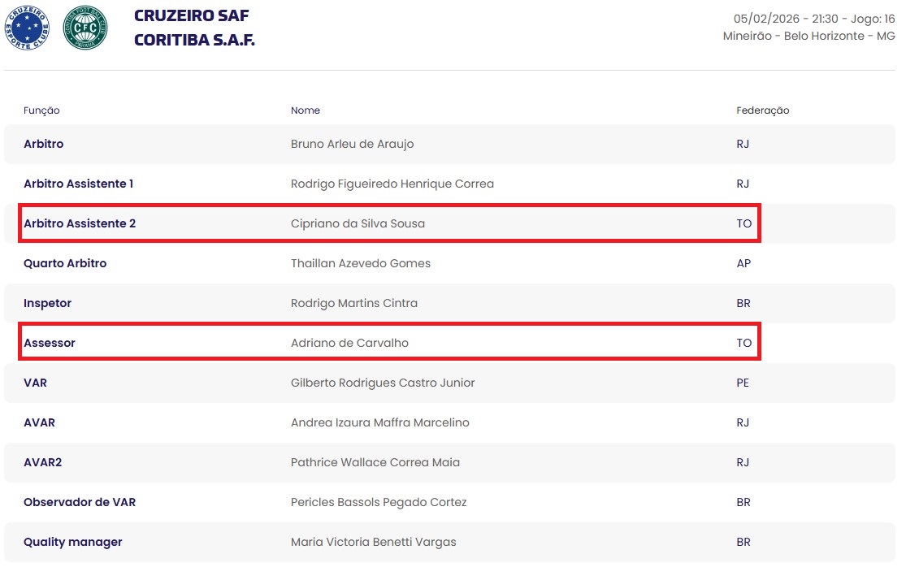906x567 pixels.
Task: Click the Função column header
Action: pos(41,110)
